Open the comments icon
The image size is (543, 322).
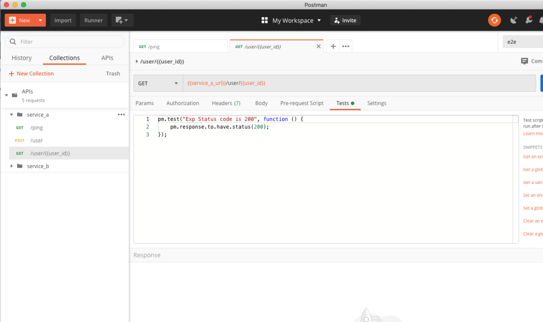click(524, 61)
